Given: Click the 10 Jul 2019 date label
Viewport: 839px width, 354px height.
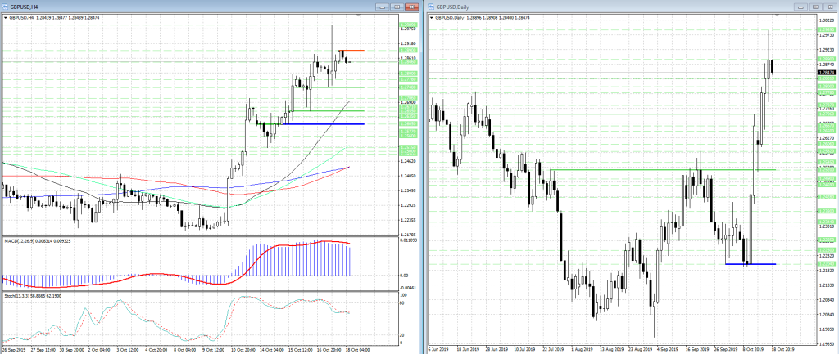Looking at the screenshot, I should [x=525, y=350].
